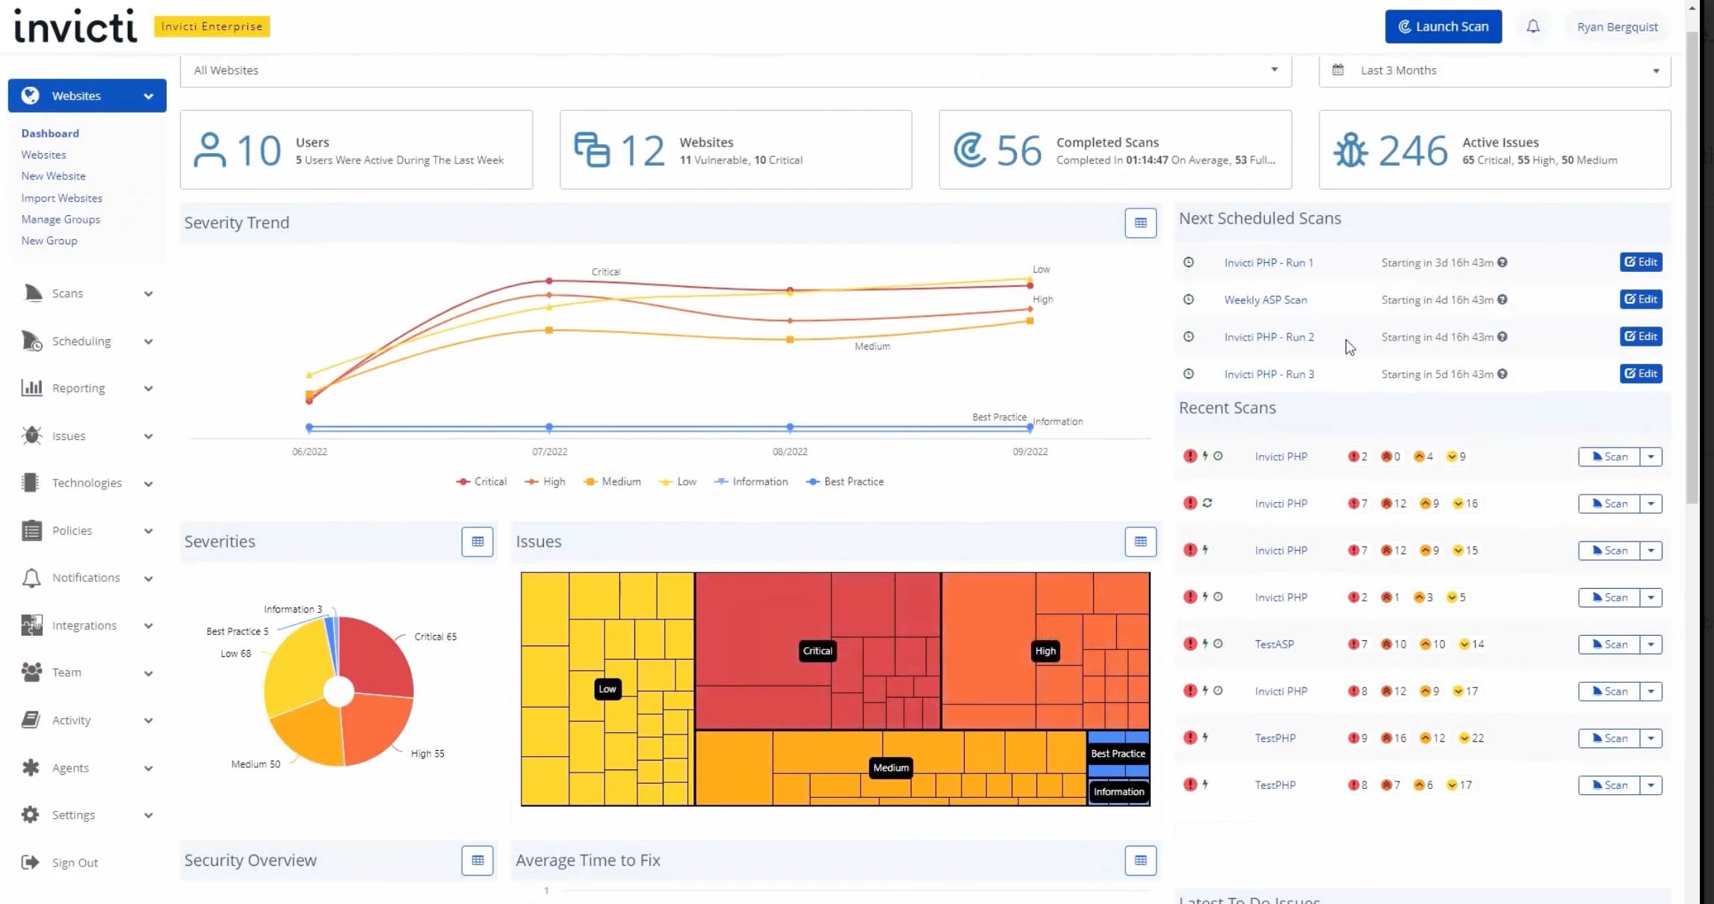This screenshot has width=1714, height=904.
Task: Open the New Group submenu item
Action: pyautogui.click(x=49, y=241)
